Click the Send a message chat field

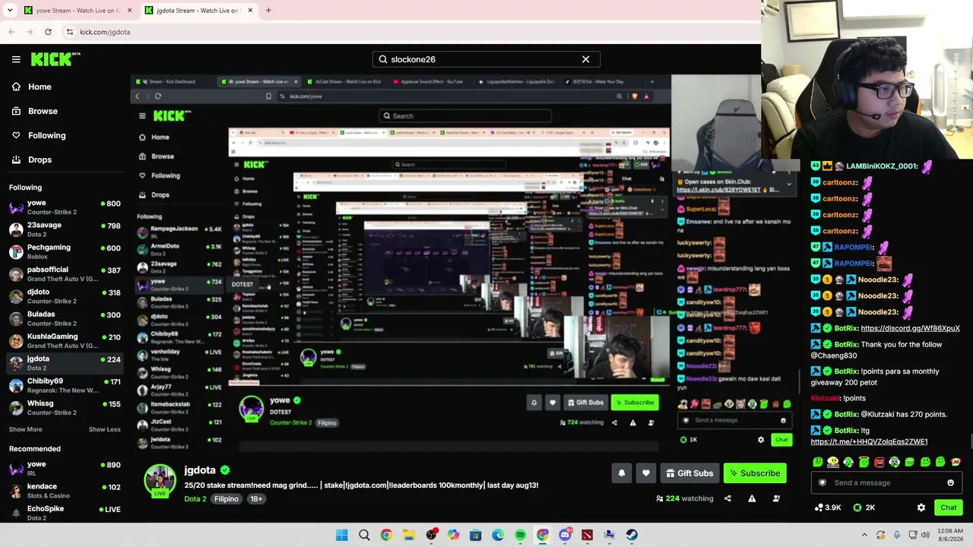tap(886, 482)
